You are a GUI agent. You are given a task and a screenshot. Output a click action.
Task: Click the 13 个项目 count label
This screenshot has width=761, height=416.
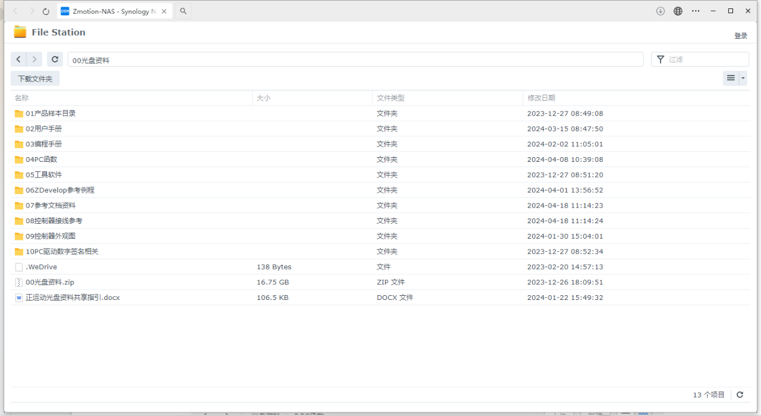[x=709, y=395]
